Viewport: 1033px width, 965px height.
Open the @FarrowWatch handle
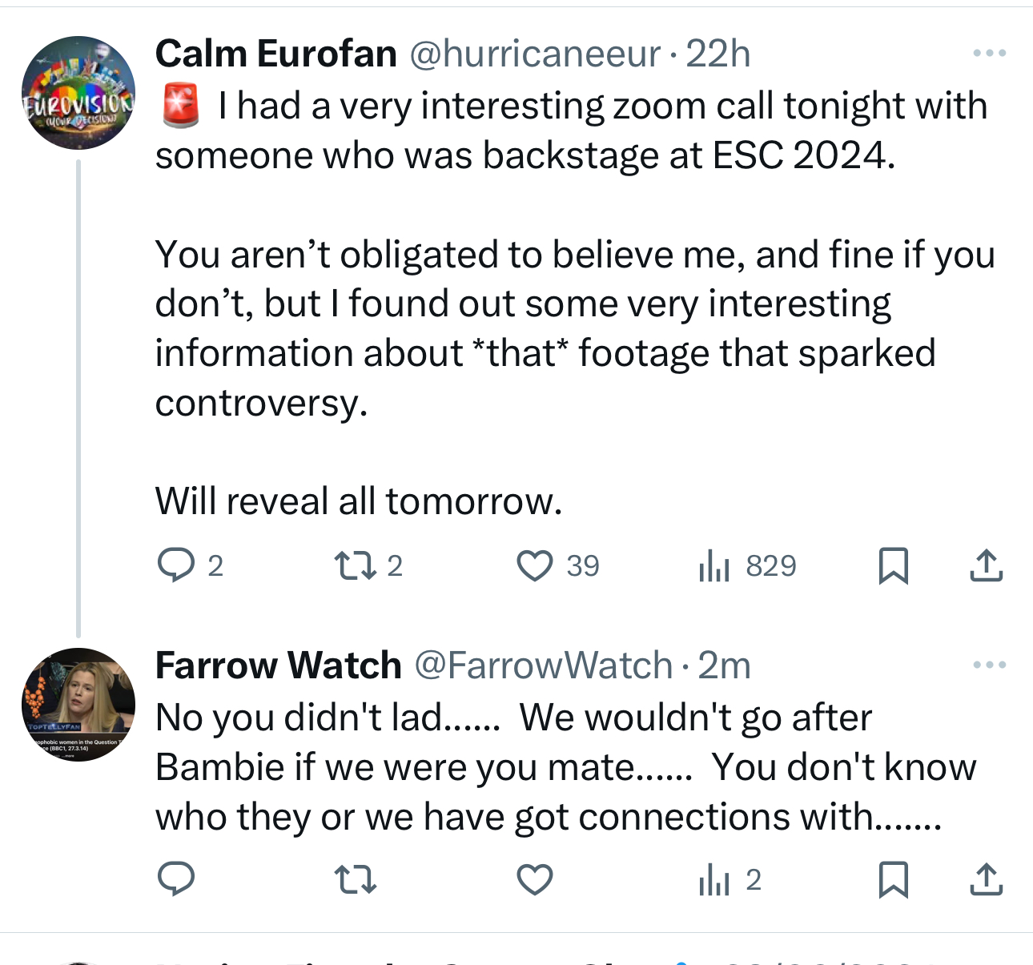tap(543, 665)
